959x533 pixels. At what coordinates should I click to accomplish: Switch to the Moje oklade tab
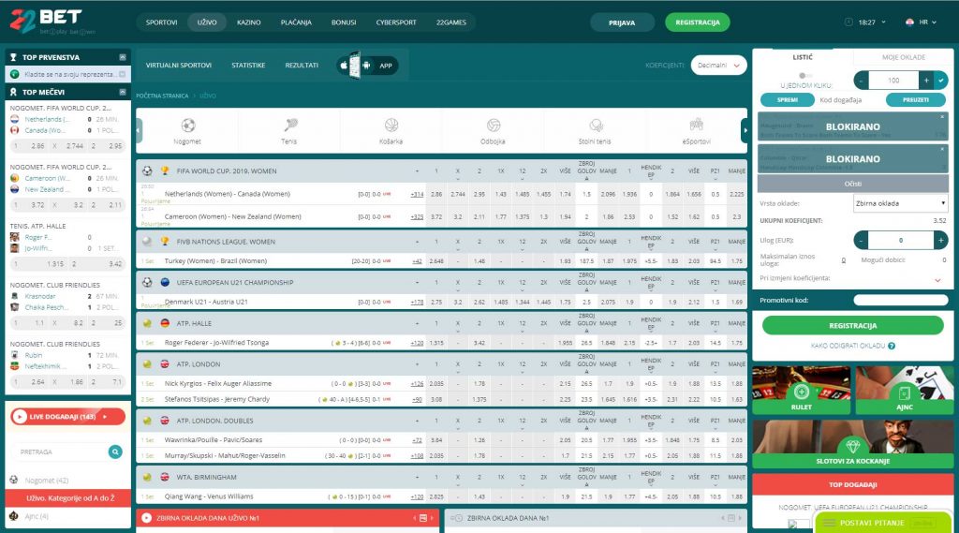[904, 57]
